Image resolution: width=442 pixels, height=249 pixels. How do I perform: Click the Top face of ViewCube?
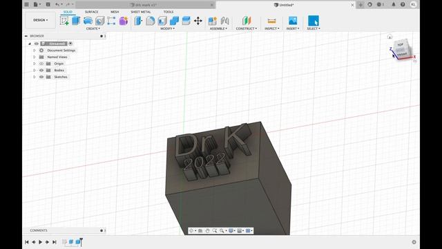[x=401, y=44]
